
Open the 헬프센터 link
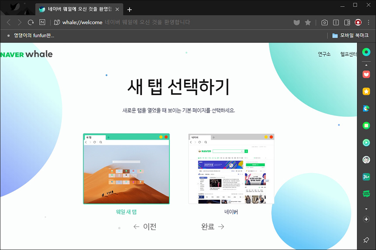pos(348,54)
